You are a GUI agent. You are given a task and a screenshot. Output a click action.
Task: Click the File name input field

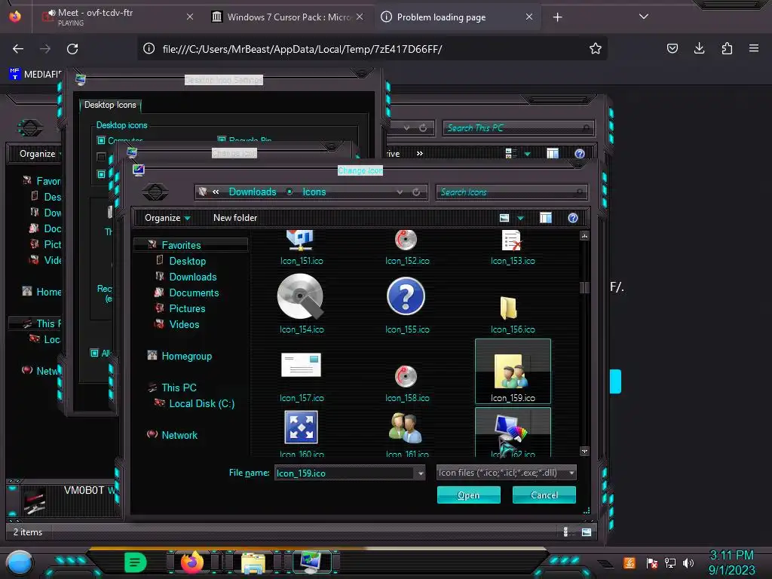345,473
